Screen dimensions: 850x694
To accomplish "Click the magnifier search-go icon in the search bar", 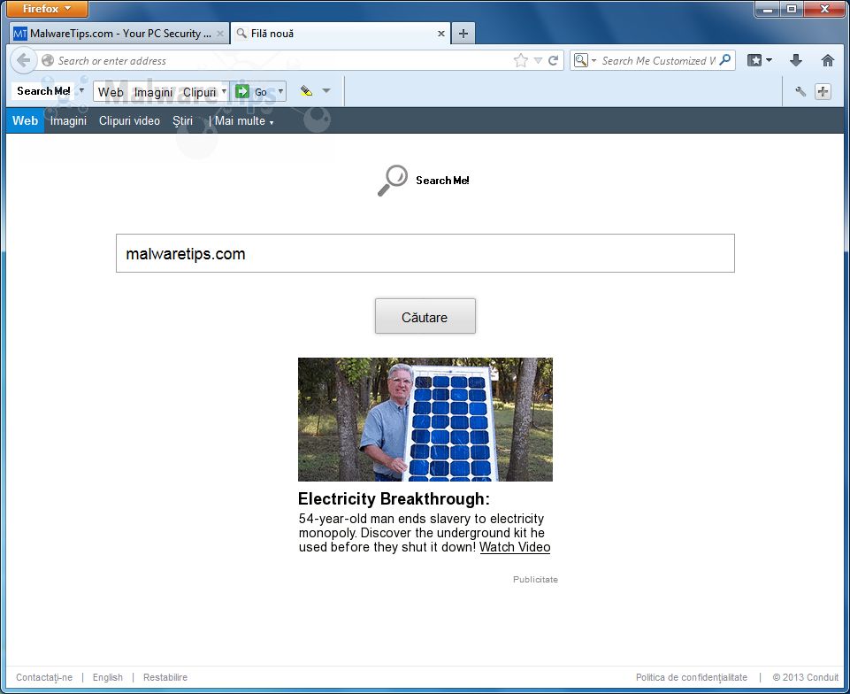I will point(724,59).
